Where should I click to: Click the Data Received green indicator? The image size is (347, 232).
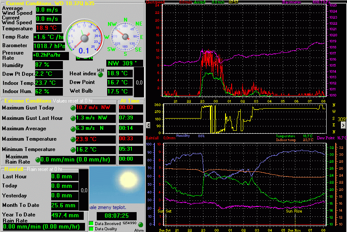click(91, 223)
